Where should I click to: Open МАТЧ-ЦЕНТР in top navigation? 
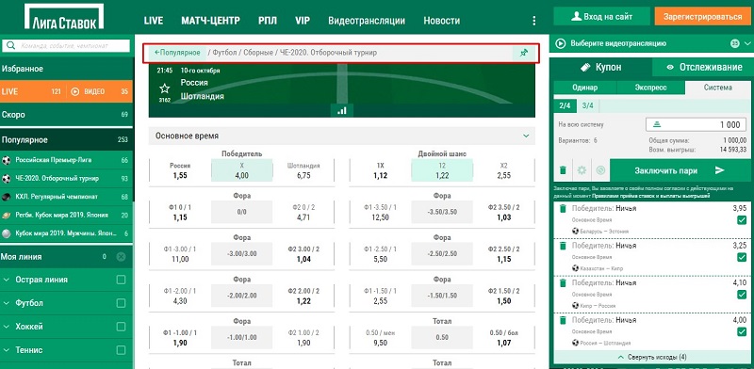click(x=210, y=21)
